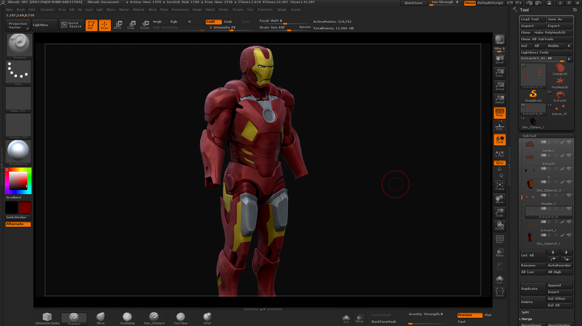Set canvas to Actual size
Screen dimensions: 582x326
tap(500, 86)
